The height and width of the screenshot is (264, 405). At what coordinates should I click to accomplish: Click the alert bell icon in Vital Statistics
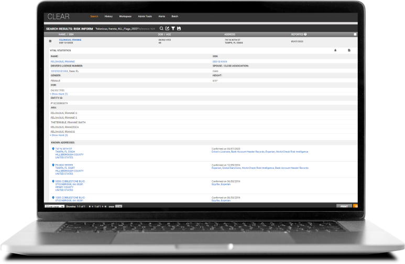(335, 50)
